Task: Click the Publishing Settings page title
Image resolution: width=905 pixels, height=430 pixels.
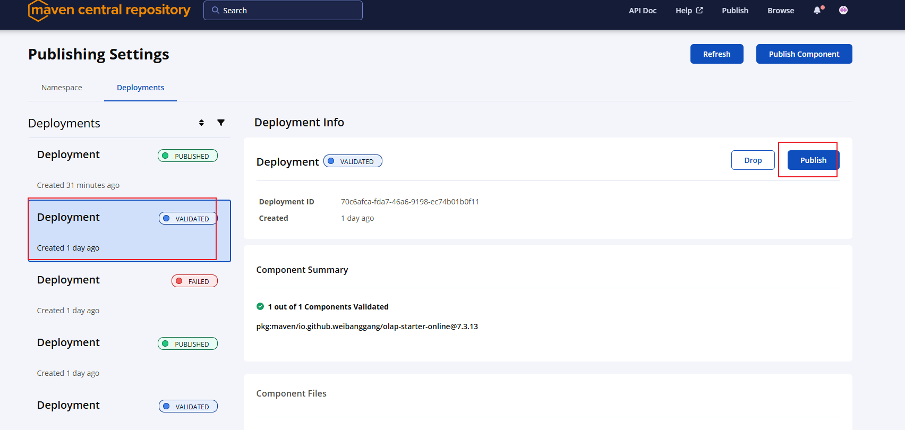Action: pyautogui.click(x=99, y=55)
